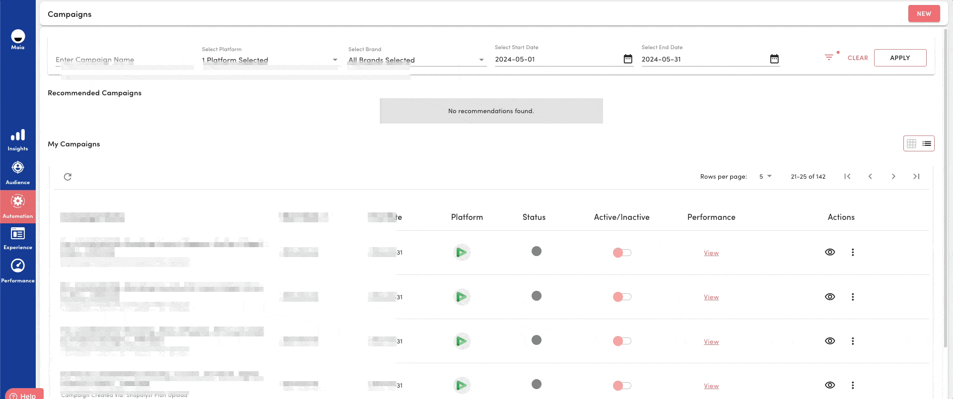Image resolution: width=953 pixels, height=399 pixels.
Task: Open the Experience section
Action: pyautogui.click(x=18, y=239)
